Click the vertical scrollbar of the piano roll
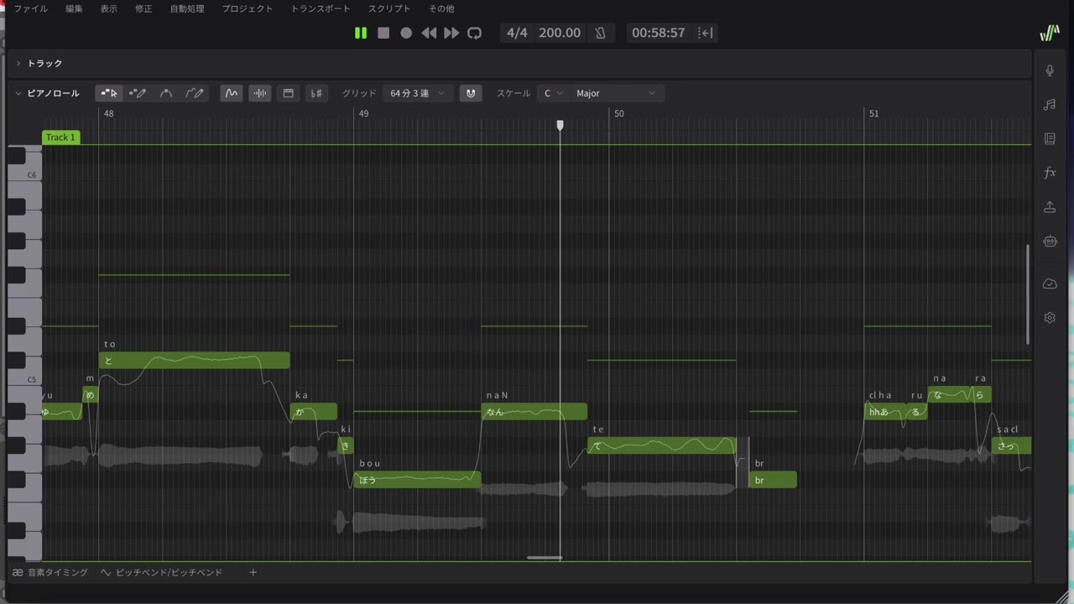 pos(1028,294)
